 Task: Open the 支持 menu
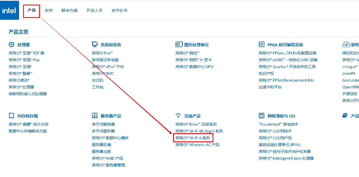coord(48,10)
